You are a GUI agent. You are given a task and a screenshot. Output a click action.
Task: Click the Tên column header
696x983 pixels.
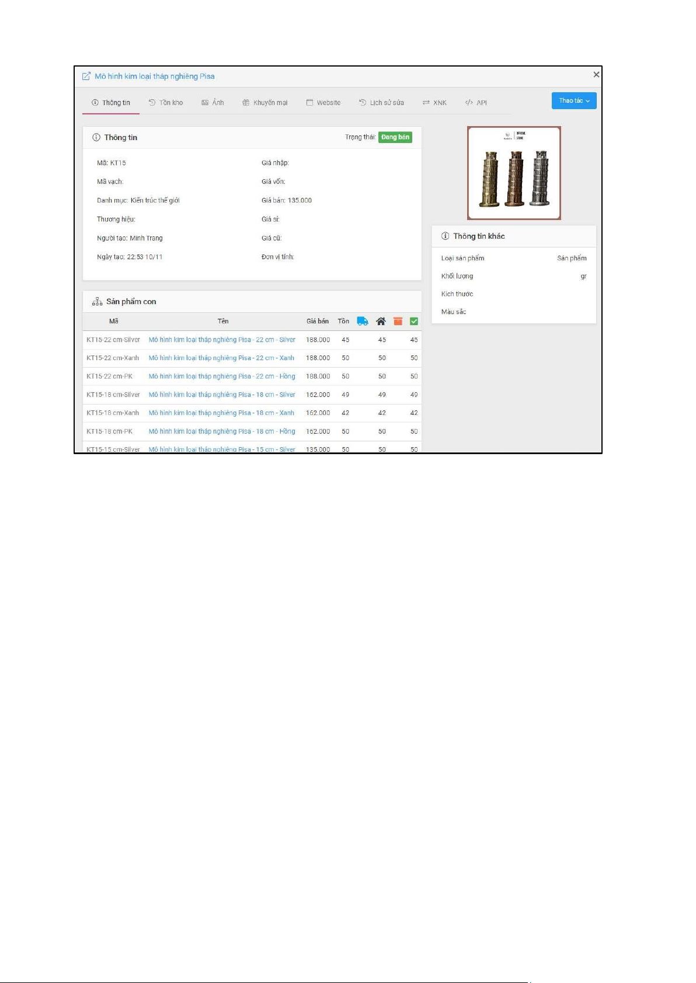click(x=223, y=321)
